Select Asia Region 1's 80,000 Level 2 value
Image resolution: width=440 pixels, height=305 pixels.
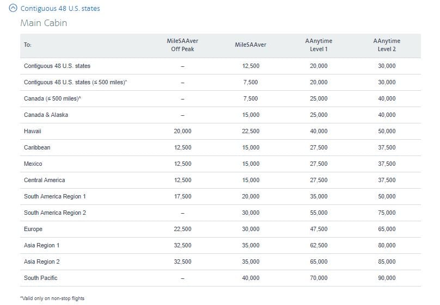coord(387,245)
